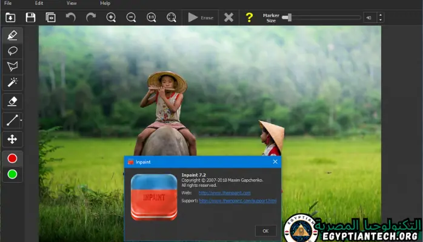Viewport: 423px width, 242px height.
Task: Open the File menu
Action: tap(8, 3)
